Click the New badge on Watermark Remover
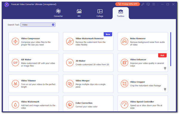 pyautogui.click(x=108, y=34)
